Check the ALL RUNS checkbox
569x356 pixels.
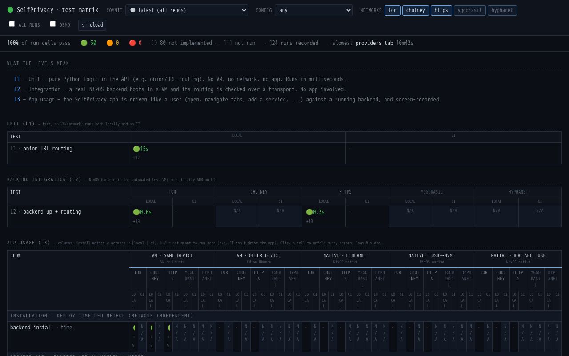[x=12, y=24]
